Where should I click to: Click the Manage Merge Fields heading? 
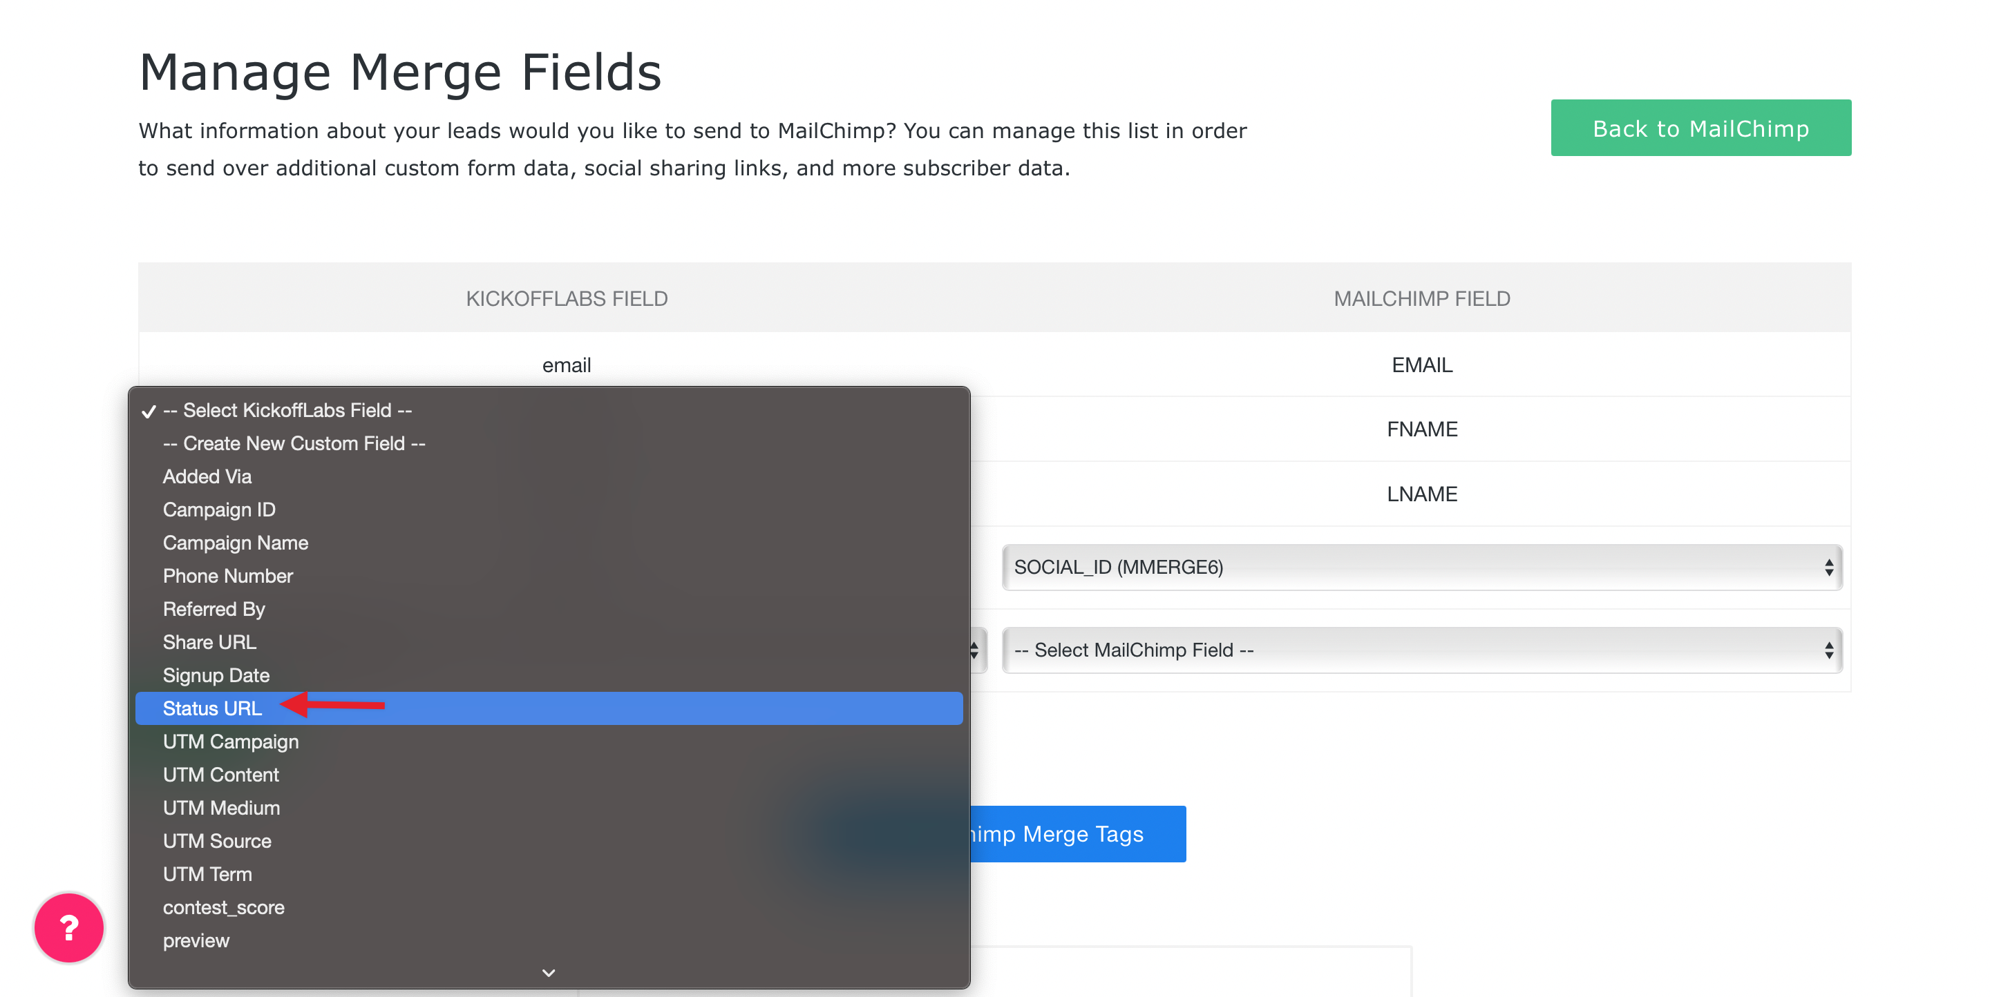coord(400,72)
